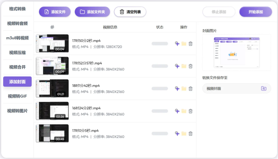This screenshot has width=278, height=159.
Task: Open thumbnail of 18时1分42秒.mp4
Action: pos(52,88)
